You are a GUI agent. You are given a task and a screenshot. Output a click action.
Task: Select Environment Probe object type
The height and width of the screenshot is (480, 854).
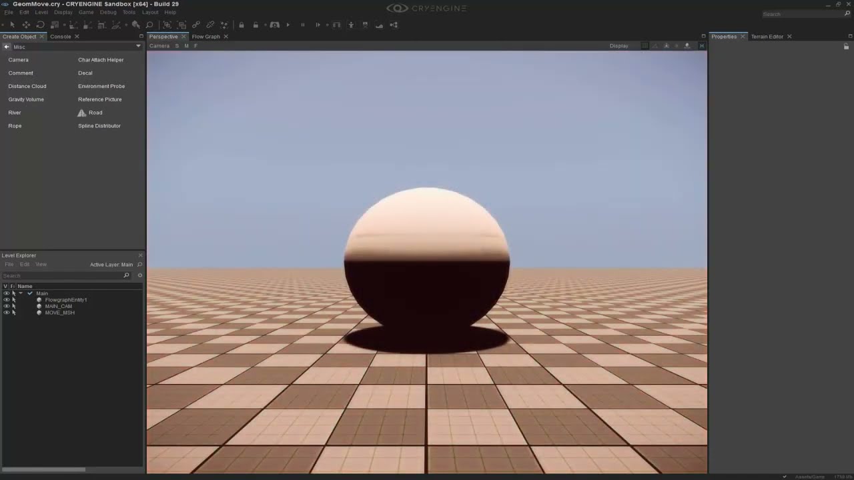click(x=101, y=86)
